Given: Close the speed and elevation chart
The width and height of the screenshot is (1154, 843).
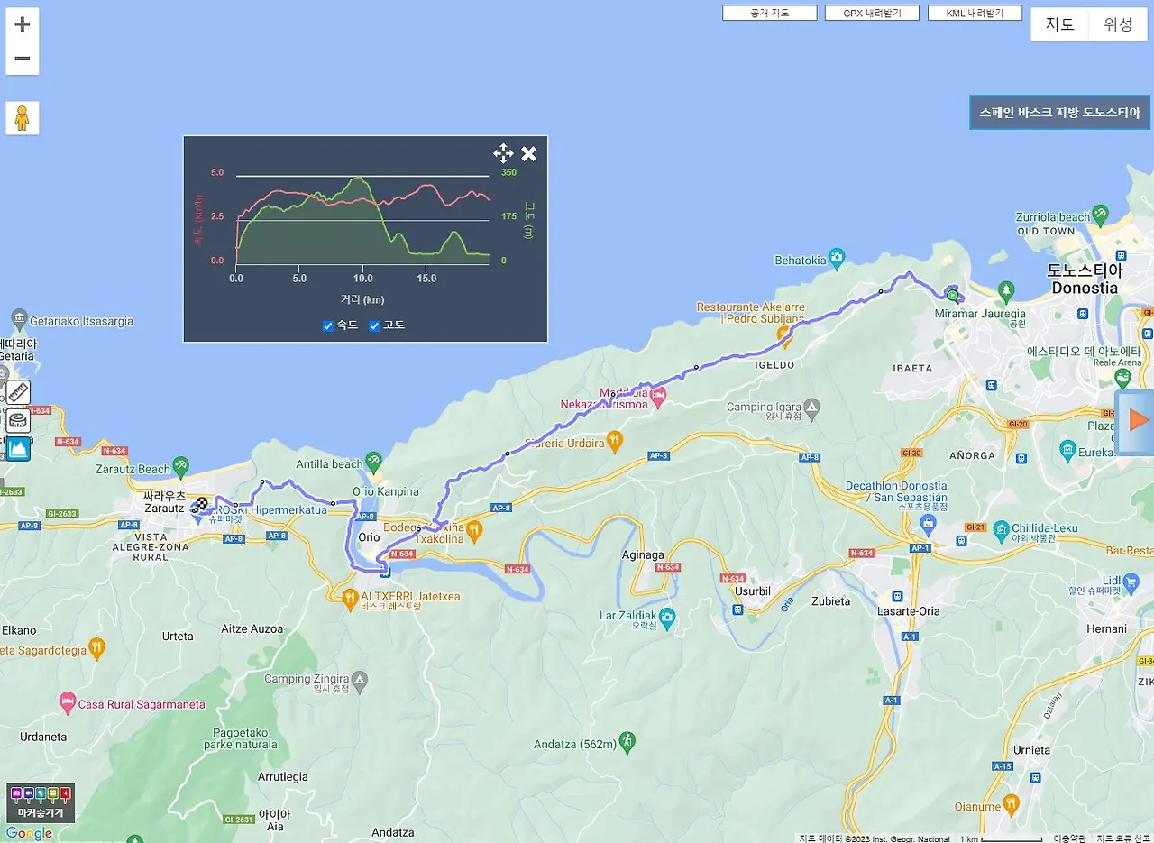Looking at the screenshot, I should (529, 153).
